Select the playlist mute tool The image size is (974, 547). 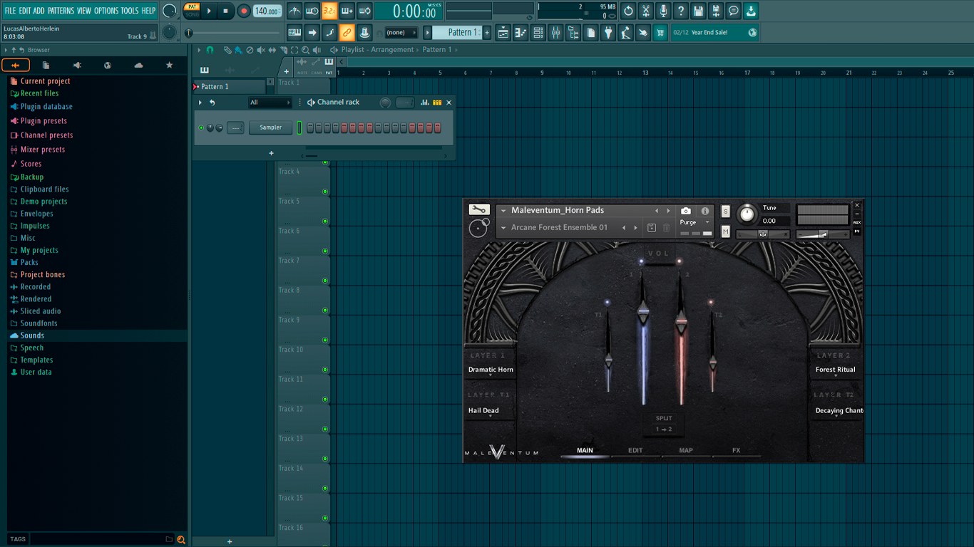[x=260, y=50]
